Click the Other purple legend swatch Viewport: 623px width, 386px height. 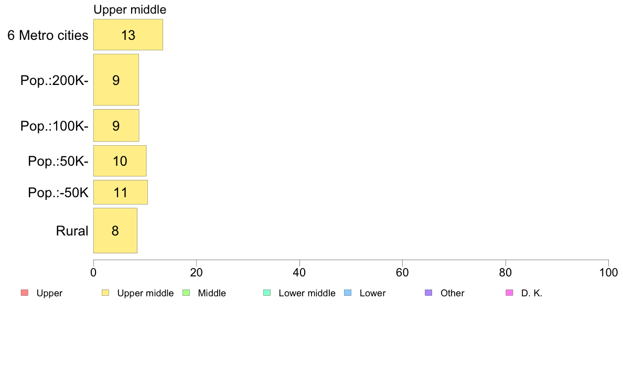click(x=428, y=293)
